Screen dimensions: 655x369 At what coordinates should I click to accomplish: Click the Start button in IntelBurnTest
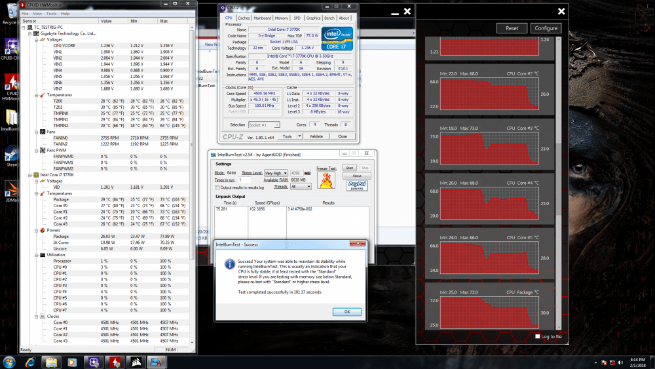[349, 168]
